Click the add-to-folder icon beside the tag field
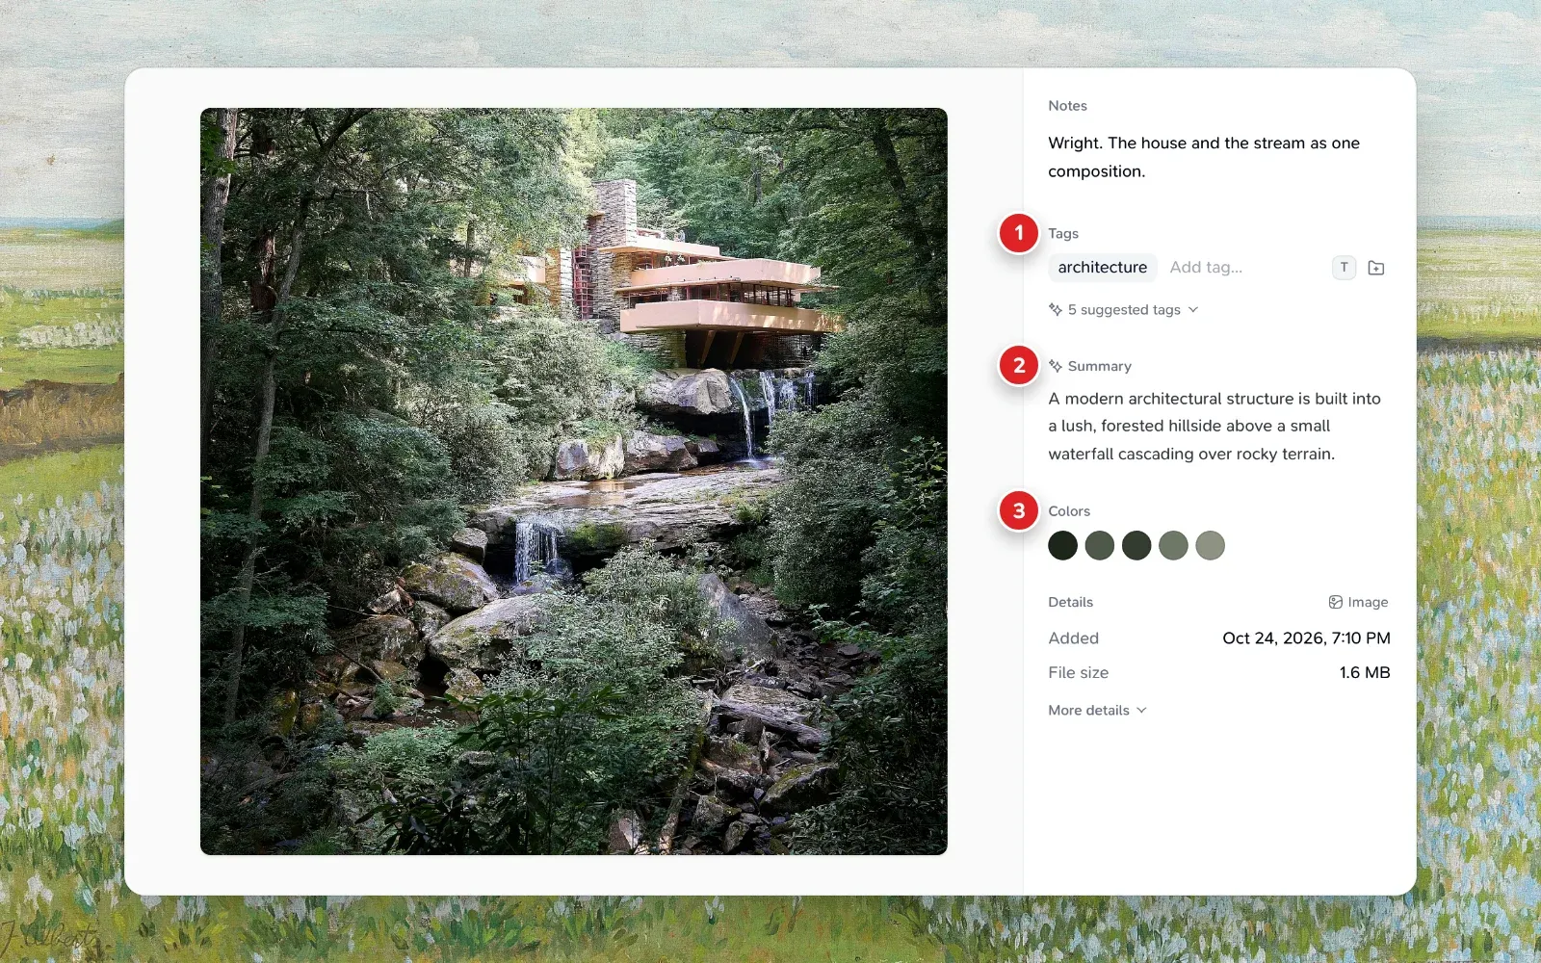The width and height of the screenshot is (1541, 963). [1376, 268]
